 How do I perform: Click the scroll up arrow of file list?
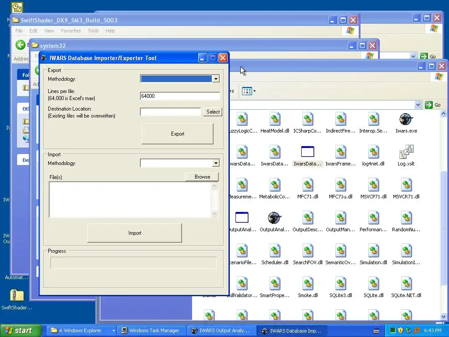coord(443,114)
